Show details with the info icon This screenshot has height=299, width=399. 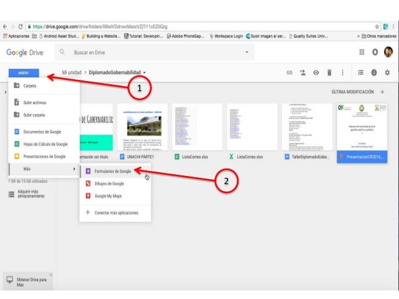374,72
